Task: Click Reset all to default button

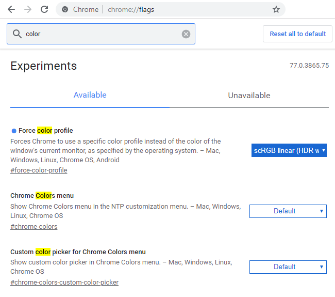Action: click(x=297, y=34)
